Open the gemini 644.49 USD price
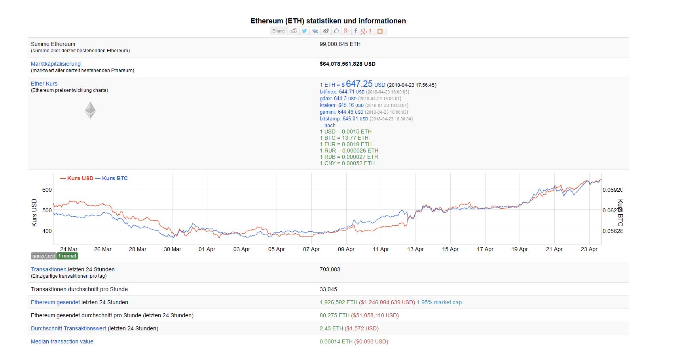 (341, 112)
